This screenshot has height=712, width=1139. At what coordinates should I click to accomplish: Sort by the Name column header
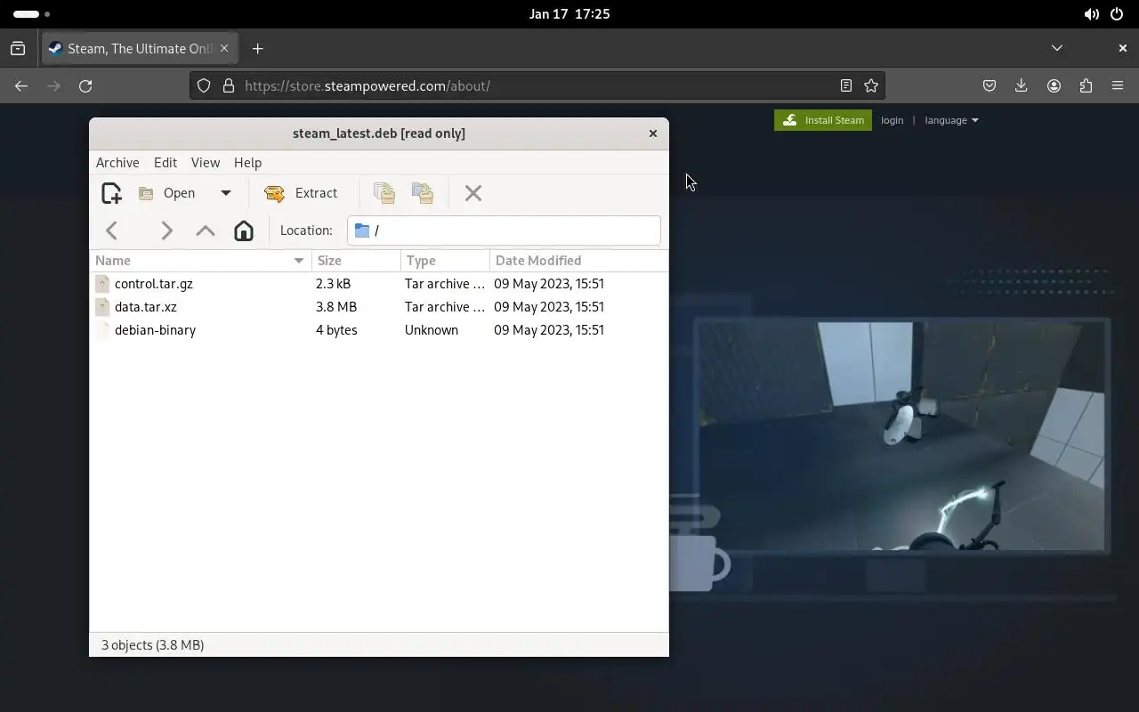click(x=201, y=261)
